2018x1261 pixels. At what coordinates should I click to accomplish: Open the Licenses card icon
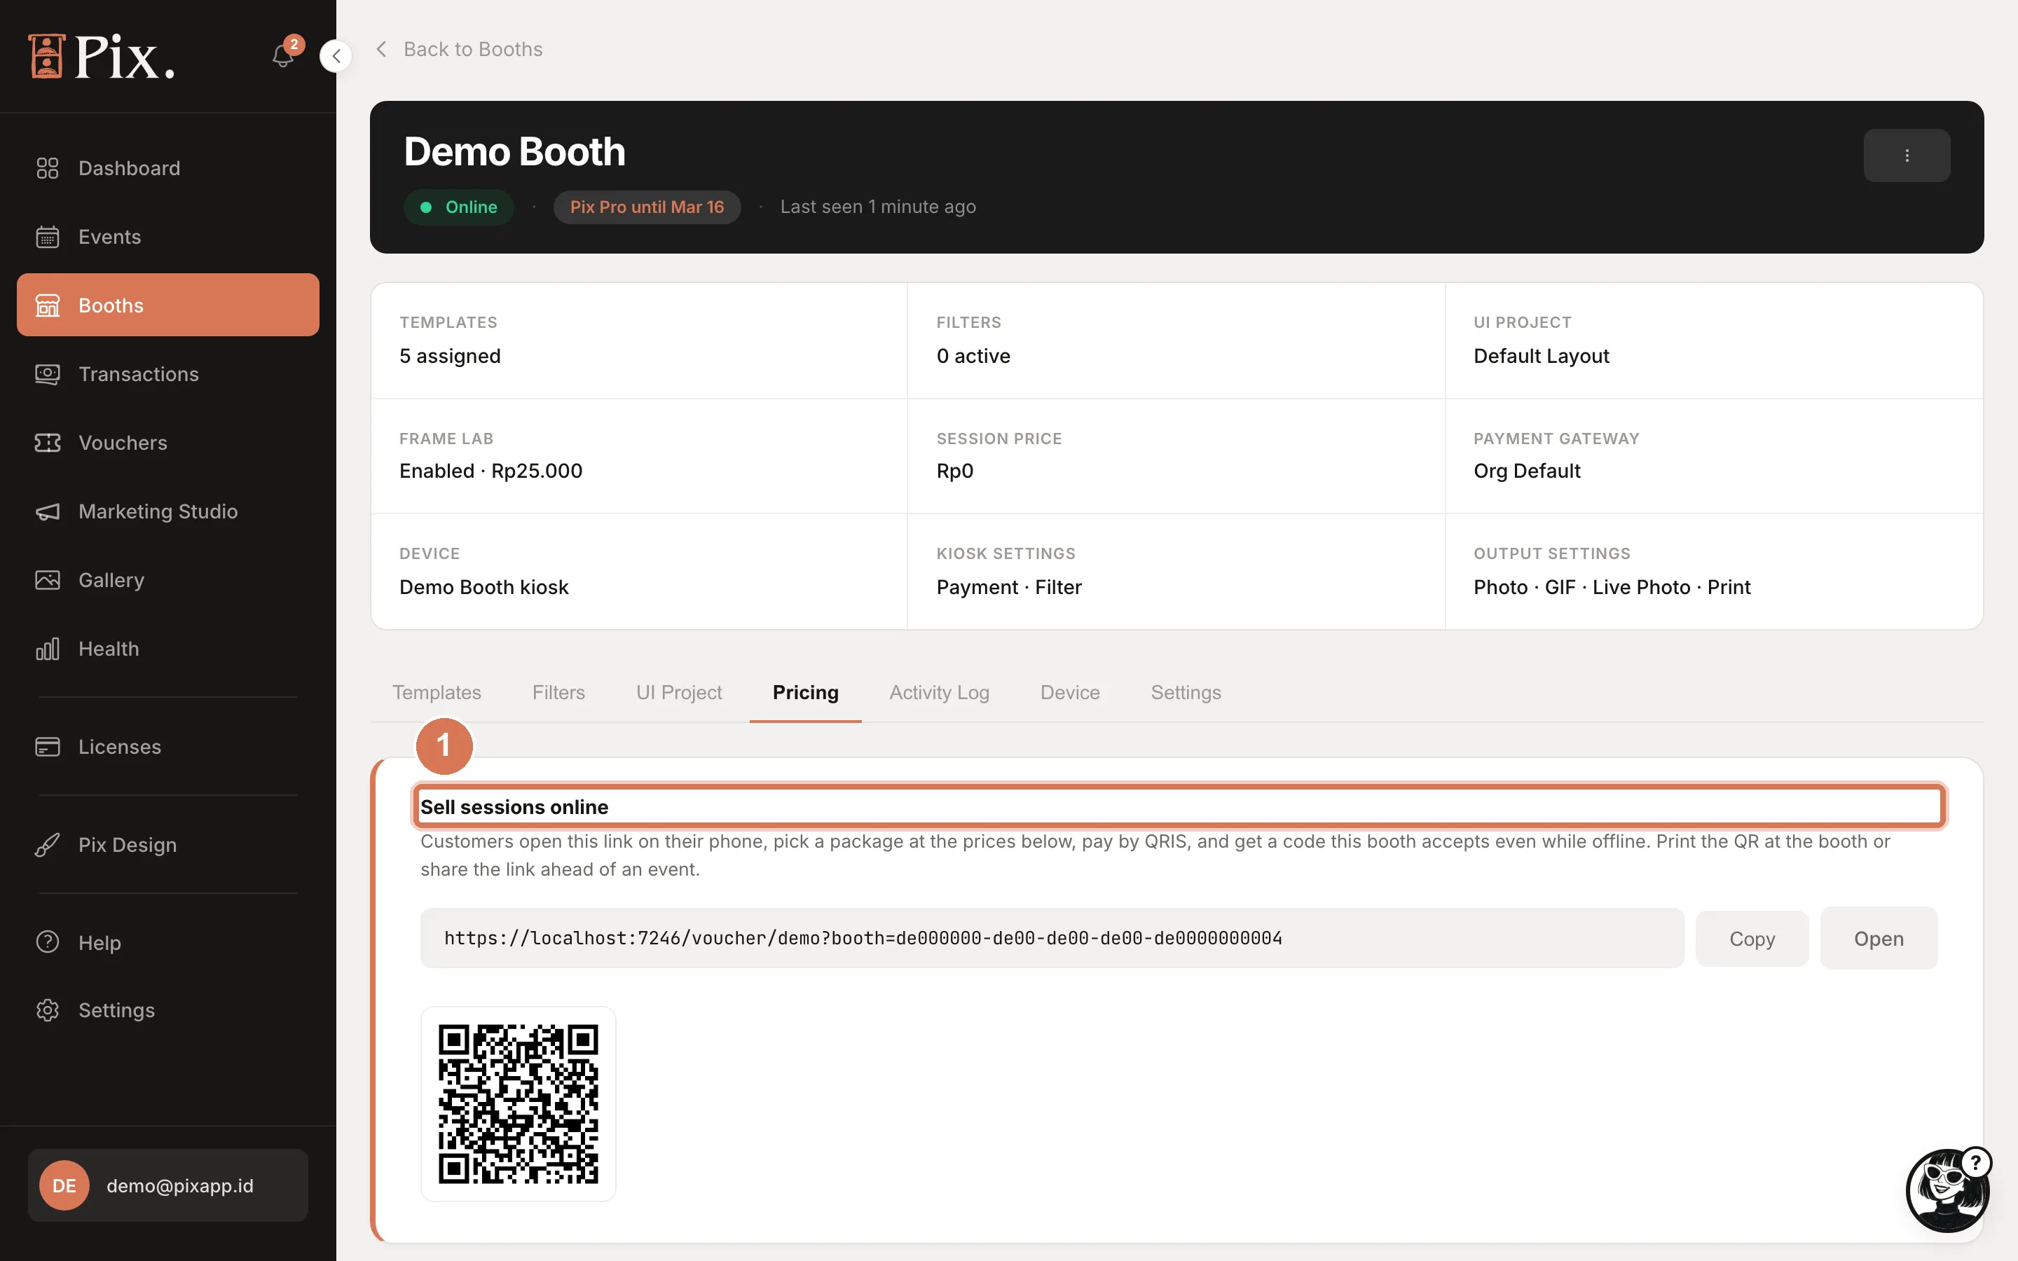48,746
